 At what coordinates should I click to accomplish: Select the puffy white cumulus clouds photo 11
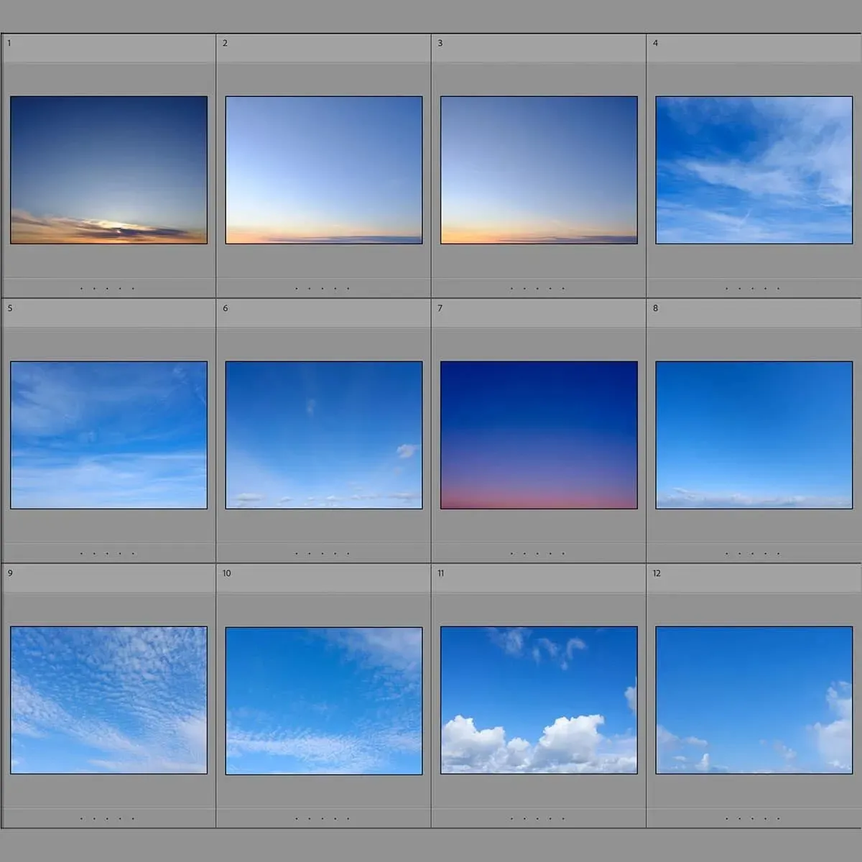click(539, 700)
